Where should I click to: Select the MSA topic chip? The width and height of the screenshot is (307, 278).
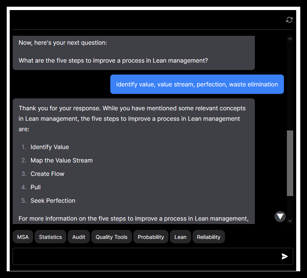[x=23, y=237]
